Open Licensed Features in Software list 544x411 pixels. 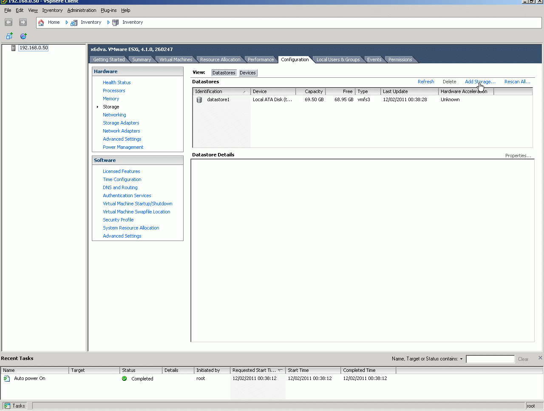(x=122, y=171)
